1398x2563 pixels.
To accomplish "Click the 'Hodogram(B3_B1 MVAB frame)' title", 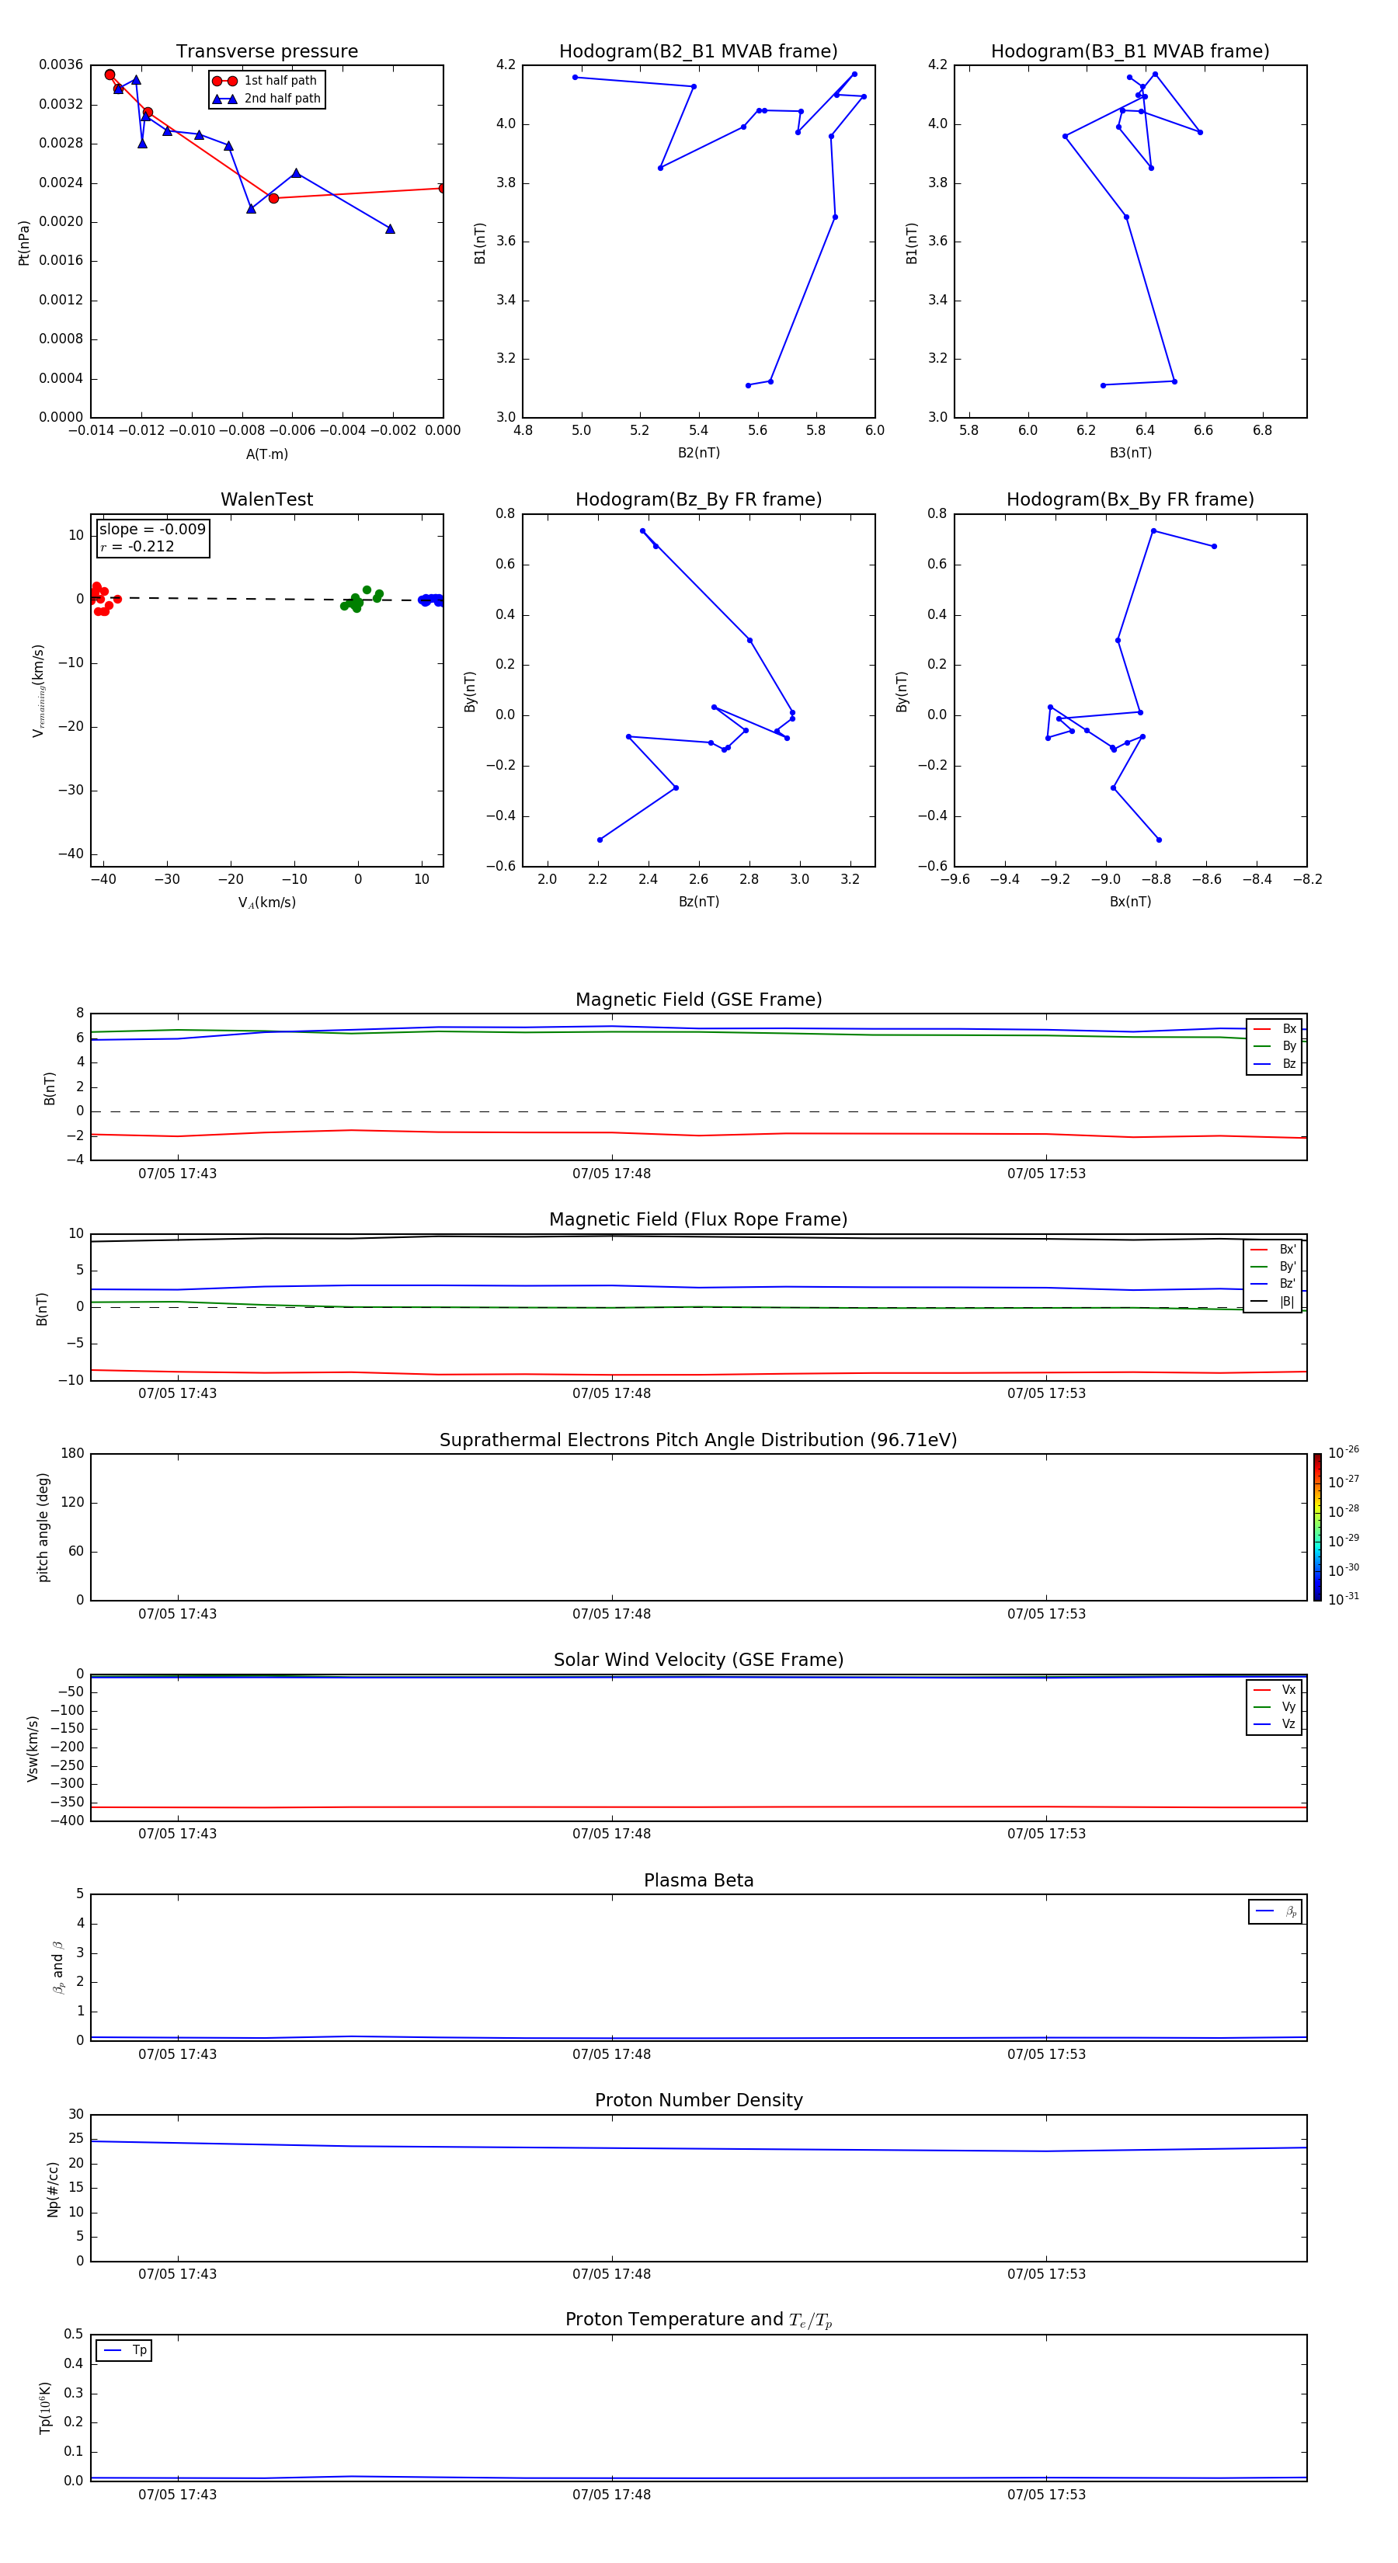I will 1130,52.
